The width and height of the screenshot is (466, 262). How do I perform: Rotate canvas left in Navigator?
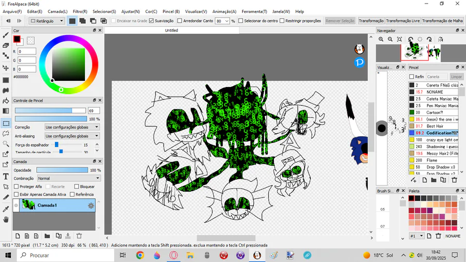tap(411, 39)
